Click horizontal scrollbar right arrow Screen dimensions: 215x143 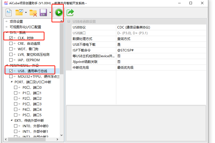[57, 139]
